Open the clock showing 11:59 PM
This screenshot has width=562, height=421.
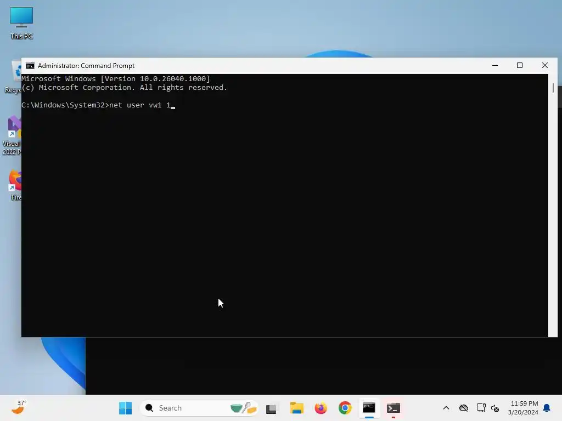click(523, 408)
